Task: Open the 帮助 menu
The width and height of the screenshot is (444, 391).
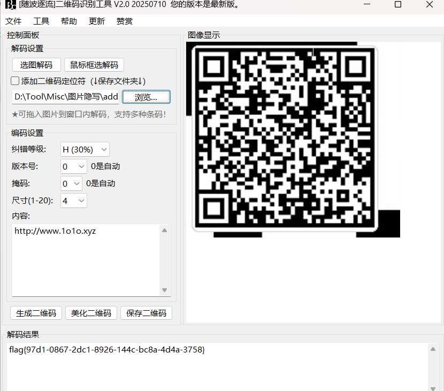Action: pos(69,21)
